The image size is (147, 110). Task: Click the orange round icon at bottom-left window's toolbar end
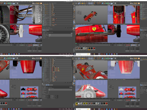(x=41, y=58)
